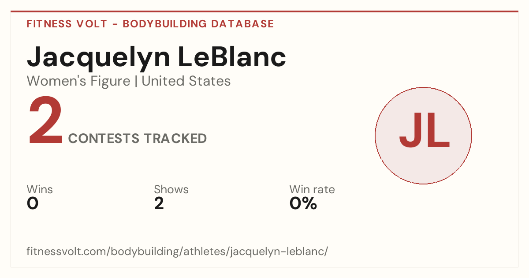Click the Wins value of 0
This screenshot has height=278, width=529.
tap(33, 203)
